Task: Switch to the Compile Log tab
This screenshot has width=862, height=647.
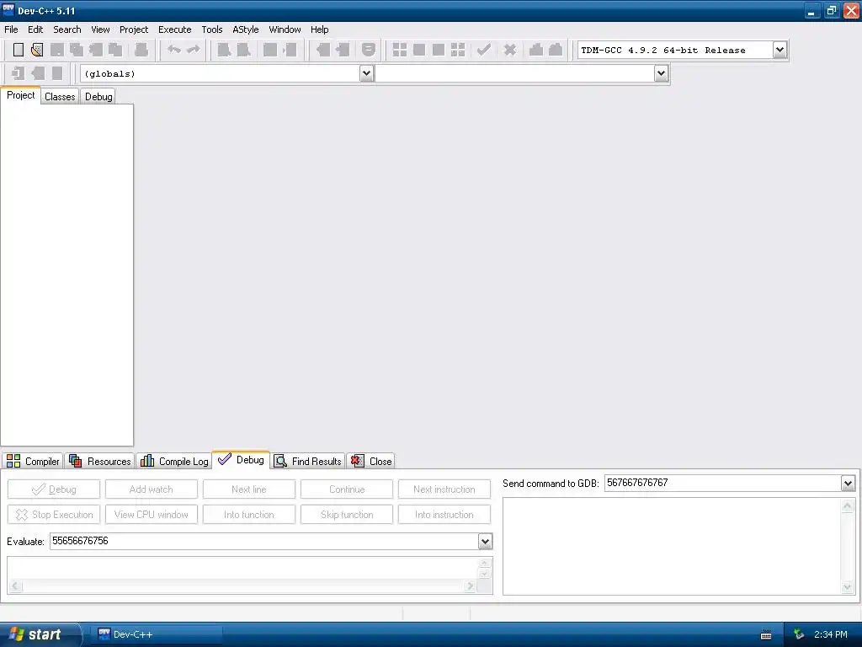Action: pyautogui.click(x=175, y=461)
